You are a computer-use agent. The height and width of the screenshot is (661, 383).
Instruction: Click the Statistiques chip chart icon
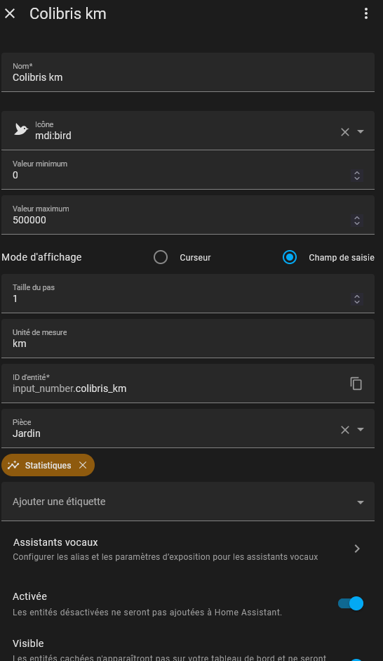point(13,465)
